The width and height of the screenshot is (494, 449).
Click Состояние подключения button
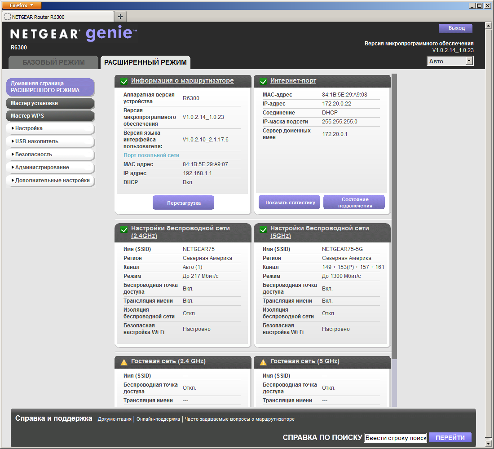[x=354, y=202]
